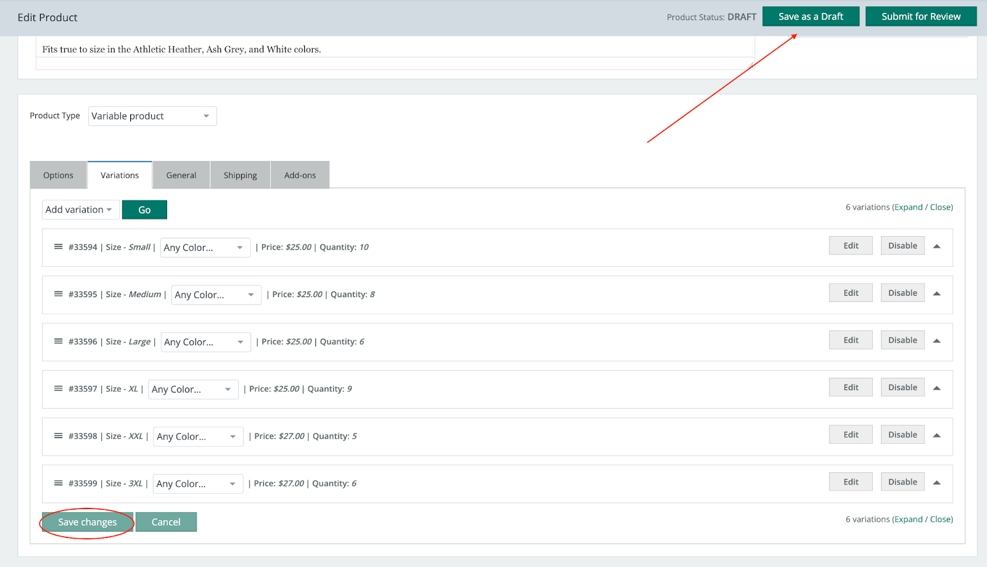Open the Product Type dropdown
This screenshot has height=567, width=987.
coord(152,116)
